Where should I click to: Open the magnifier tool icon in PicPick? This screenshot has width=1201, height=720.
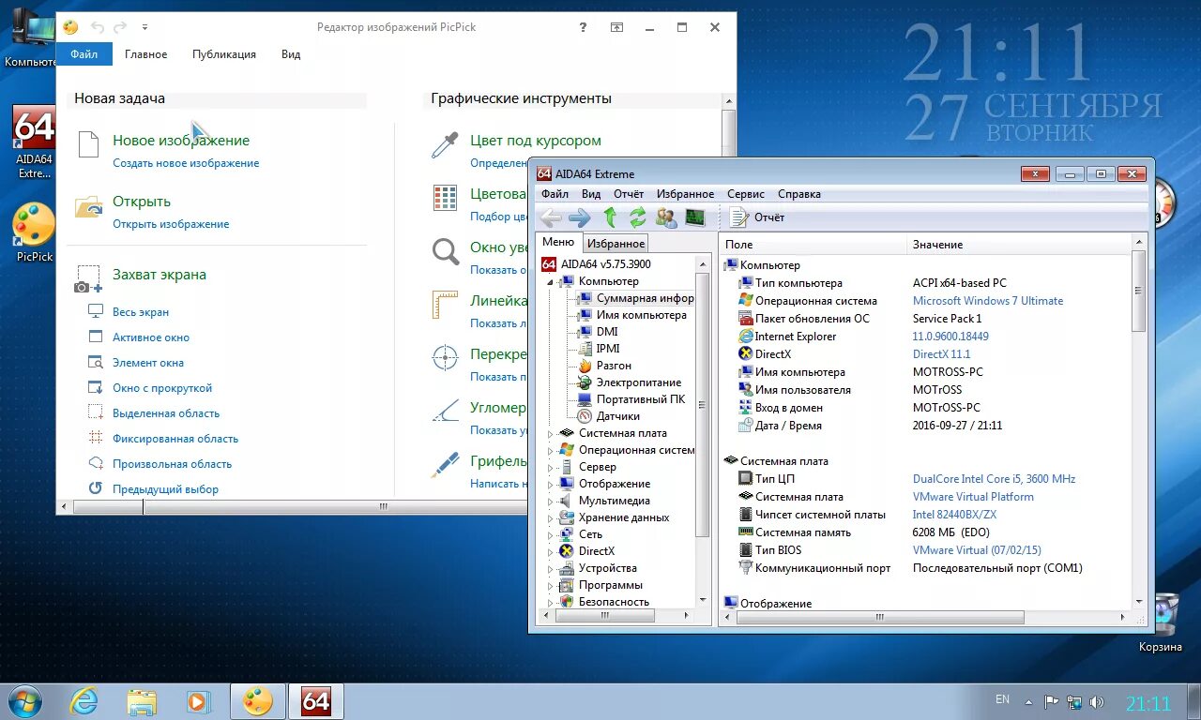(445, 251)
